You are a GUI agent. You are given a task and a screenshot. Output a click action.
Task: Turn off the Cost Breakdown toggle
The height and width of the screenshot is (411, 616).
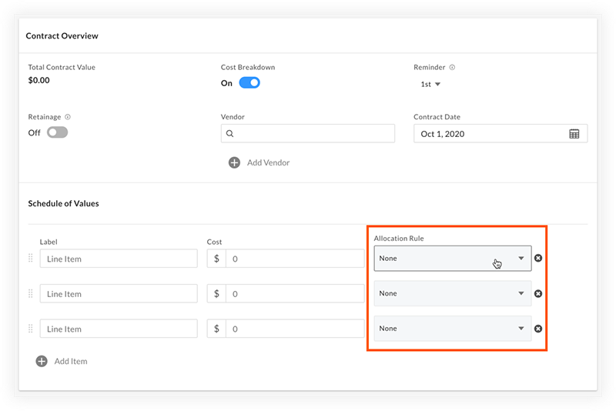(x=249, y=83)
